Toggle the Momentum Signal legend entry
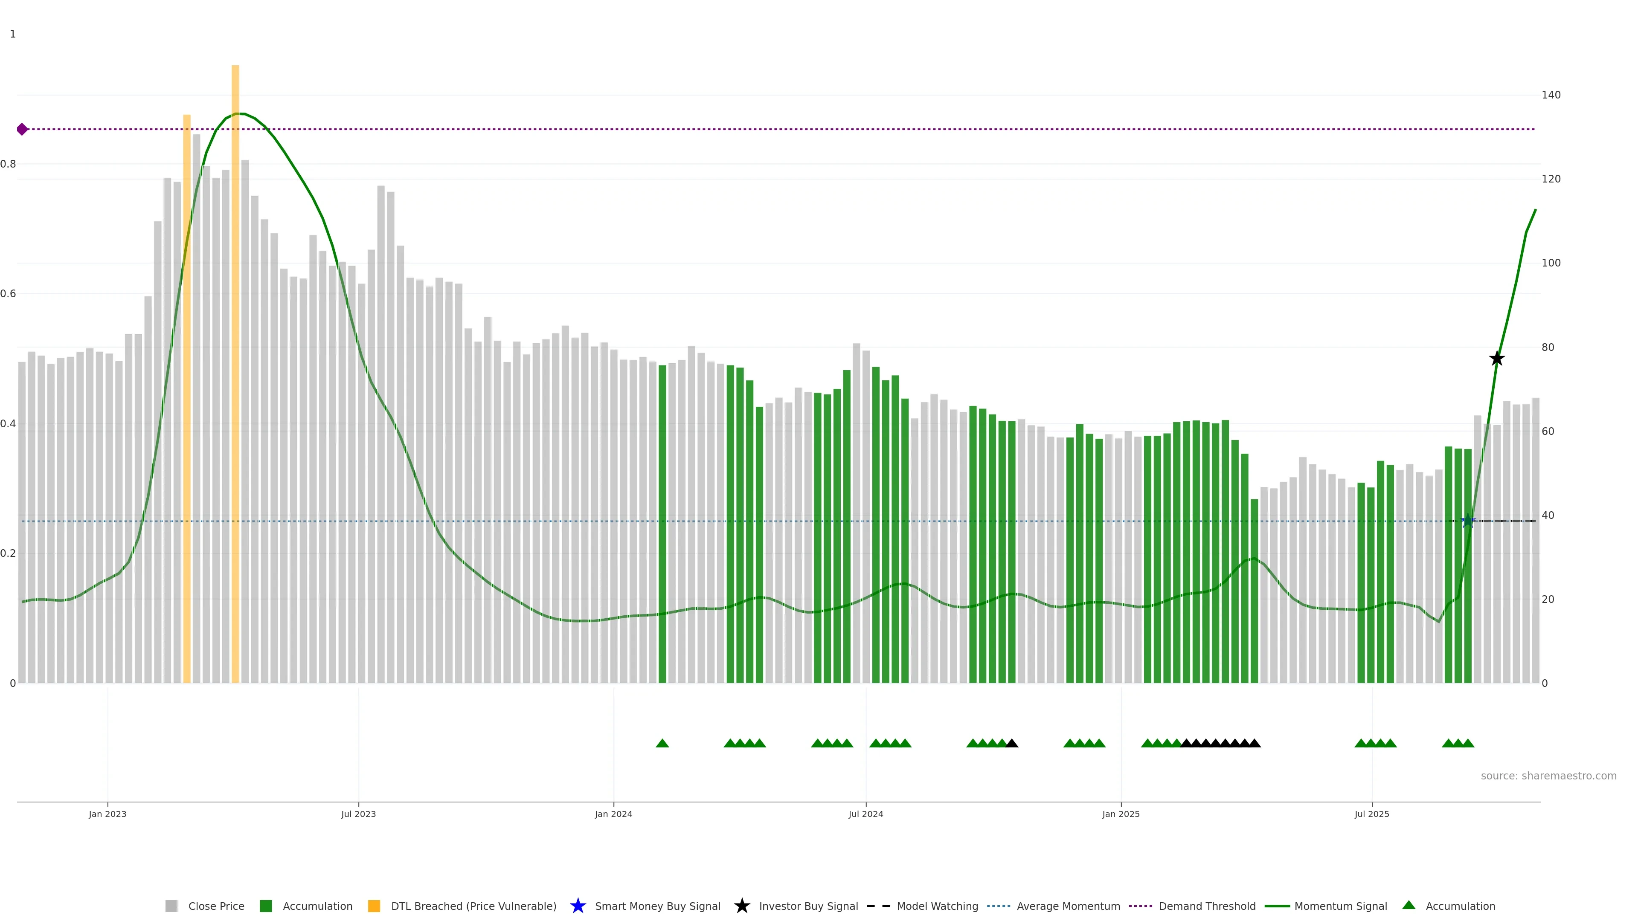The width and height of the screenshot is (1638, 921). tap(1340, 906)
